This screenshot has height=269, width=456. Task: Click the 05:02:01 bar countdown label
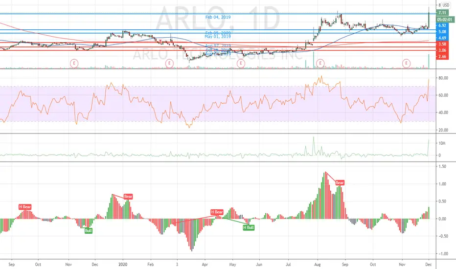(445, 20)
